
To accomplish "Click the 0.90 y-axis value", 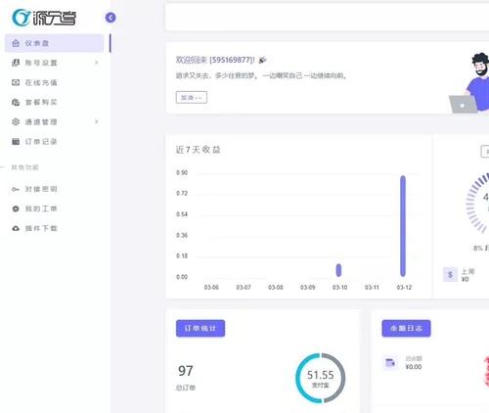I will (182, 172).
